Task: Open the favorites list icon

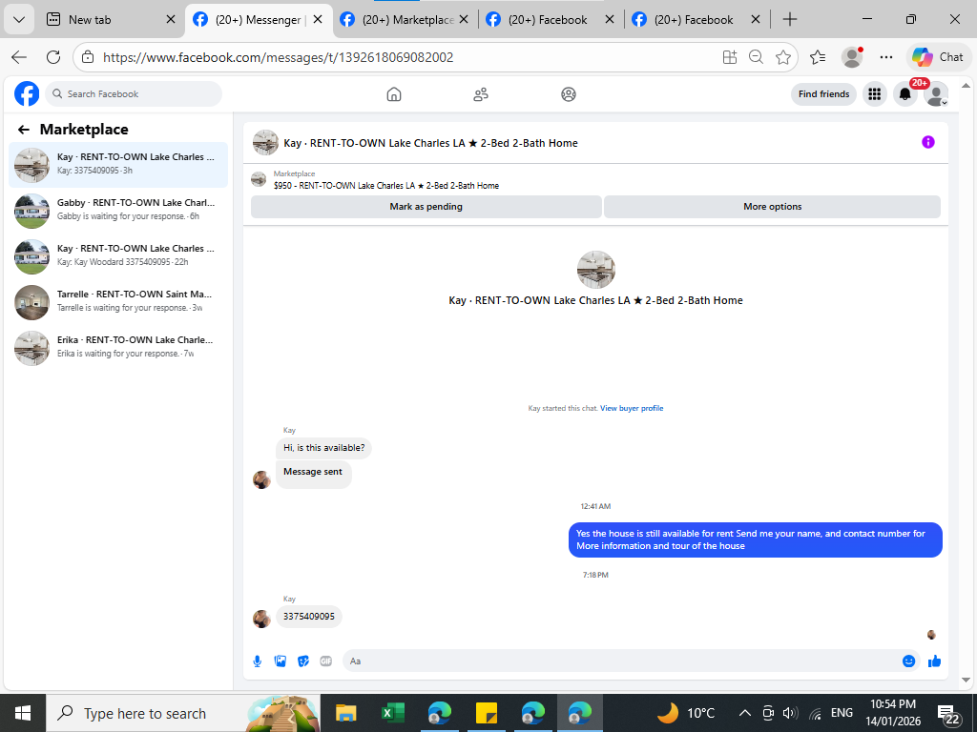Action: click(x=818, y=57)
